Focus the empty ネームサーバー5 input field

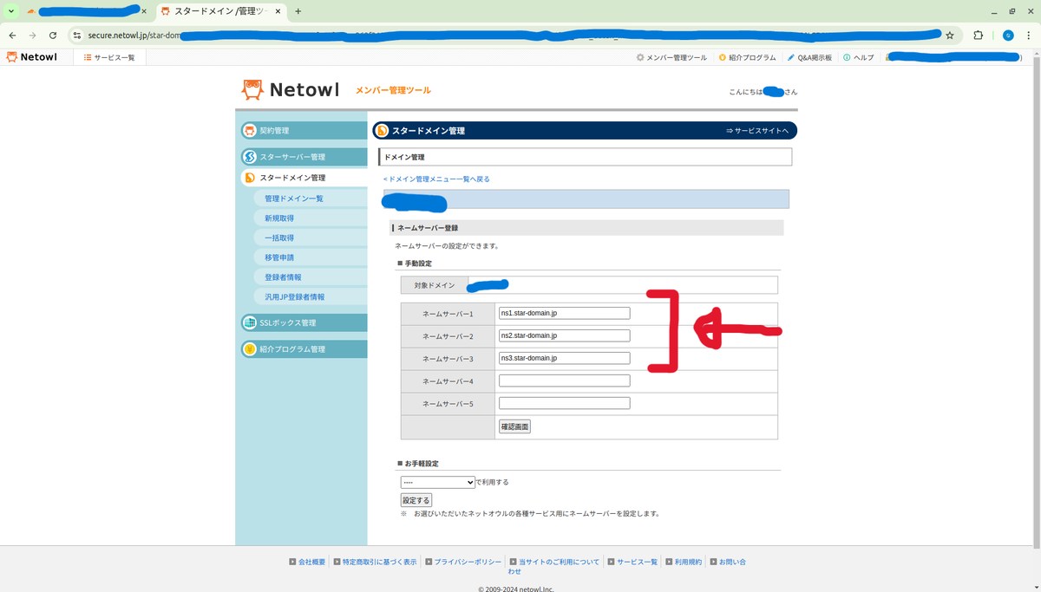(x=564, y=404)
